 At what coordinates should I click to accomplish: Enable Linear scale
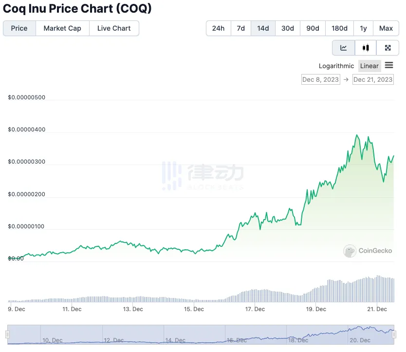[x=369, y=66]
